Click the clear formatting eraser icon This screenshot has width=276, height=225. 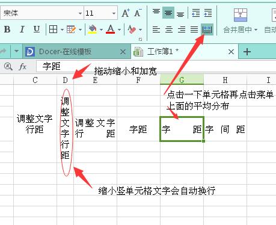coord(132,29)
